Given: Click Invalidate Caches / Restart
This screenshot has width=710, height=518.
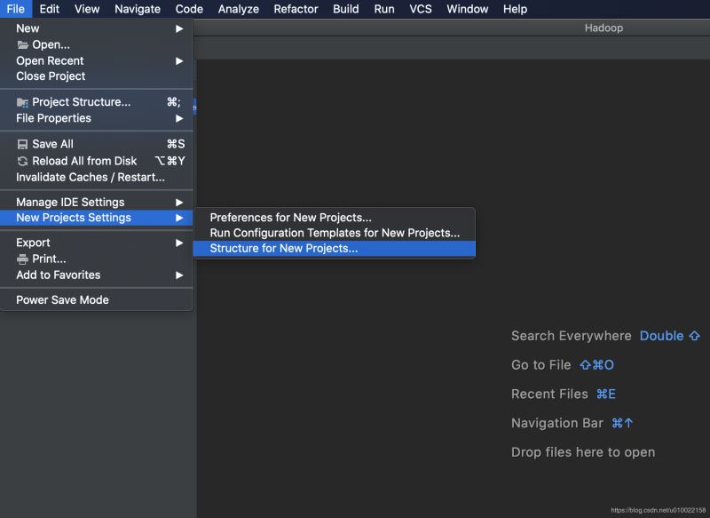Looking at the screenshot, I should tap(91, 177).
